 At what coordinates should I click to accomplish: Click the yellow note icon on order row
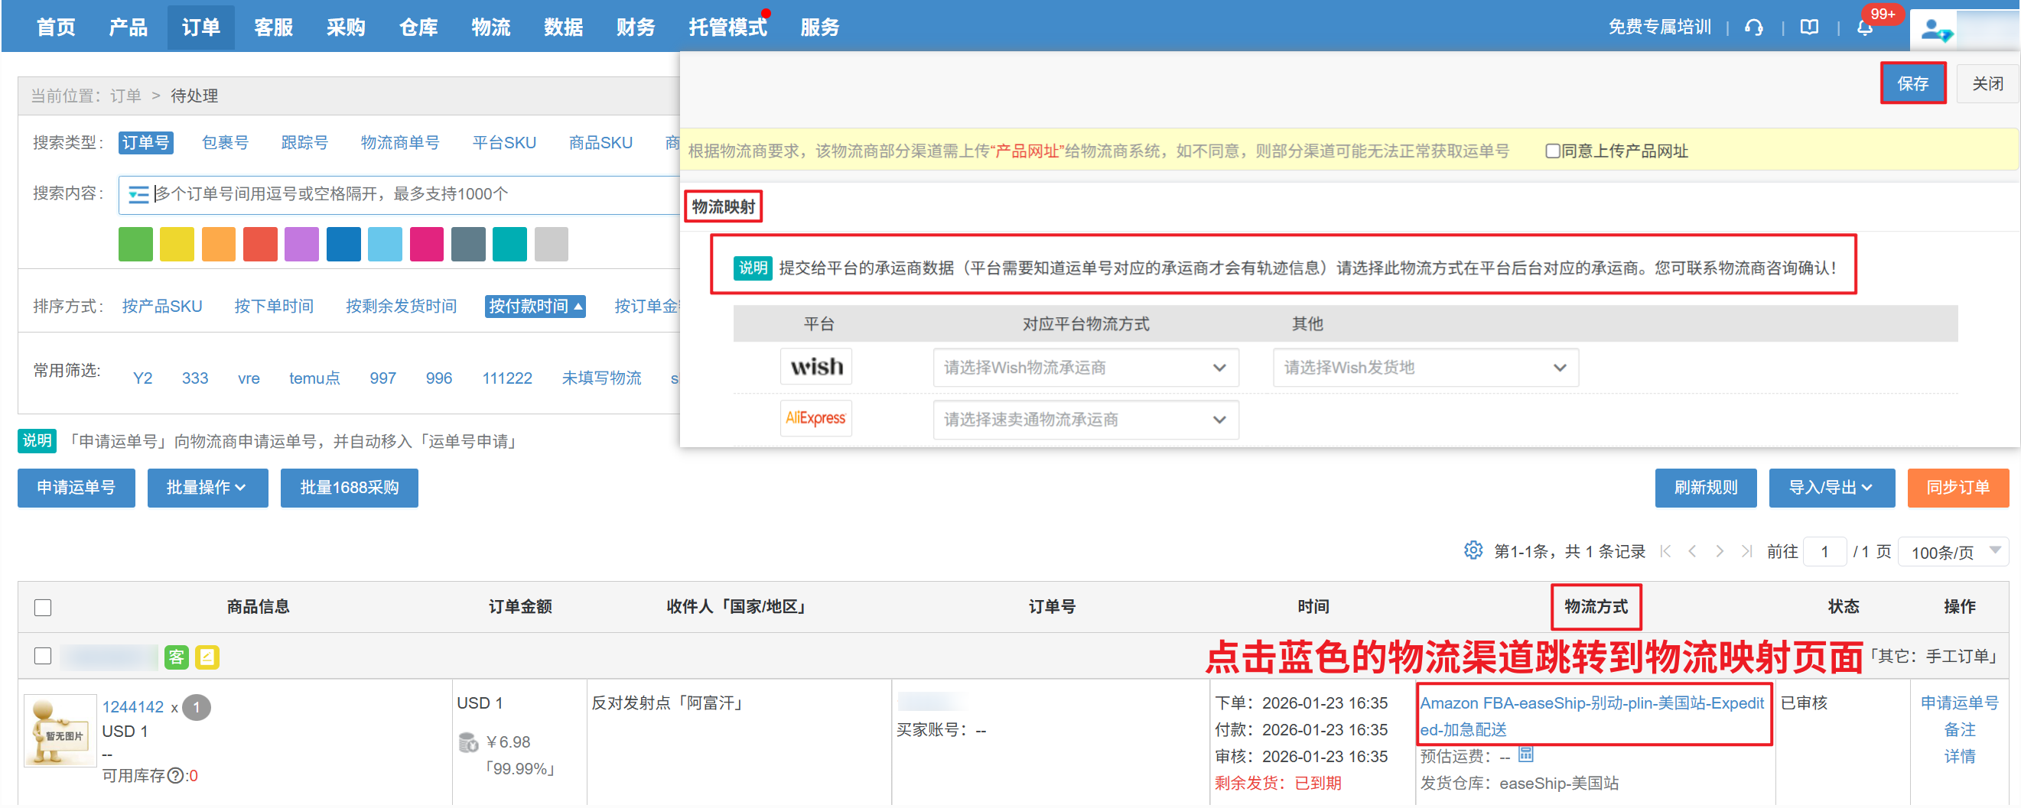[207, 657]
